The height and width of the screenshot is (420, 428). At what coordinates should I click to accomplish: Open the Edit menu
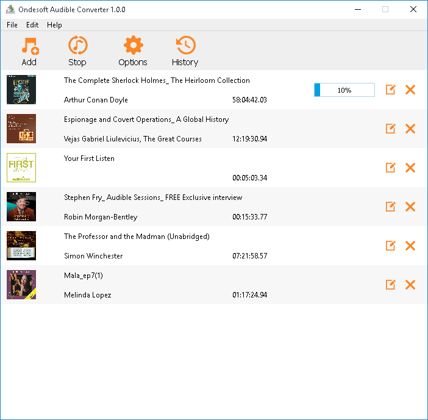point(32,25)
